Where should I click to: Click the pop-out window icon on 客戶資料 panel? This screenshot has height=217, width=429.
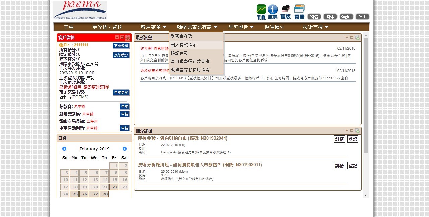click(x=127, y=38)
